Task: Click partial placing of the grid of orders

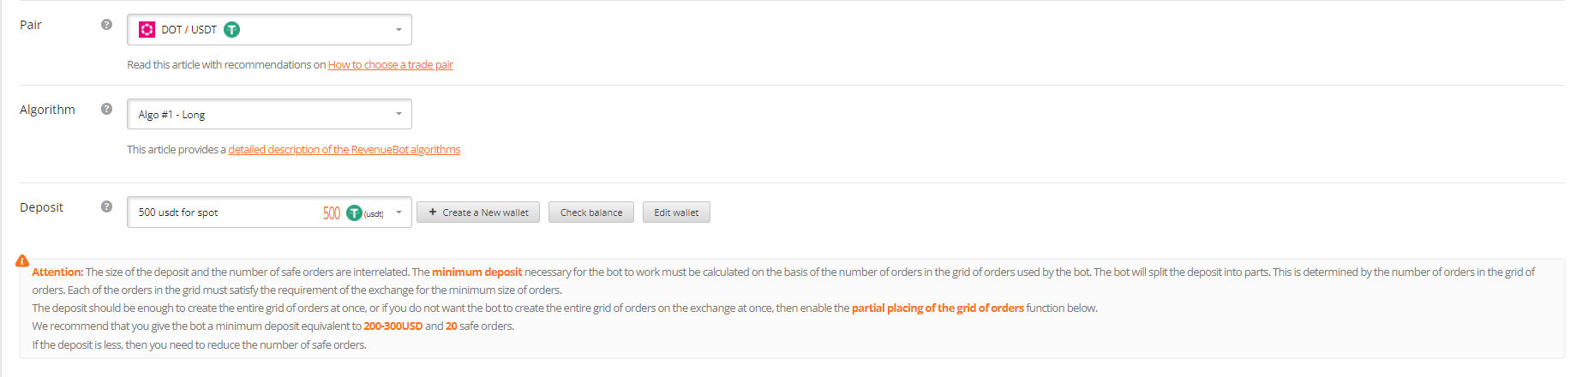Action: (938, 308)
